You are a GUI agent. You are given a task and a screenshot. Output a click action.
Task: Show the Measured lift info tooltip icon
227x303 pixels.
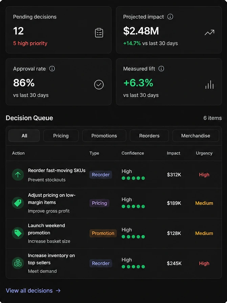click(x=161, y=68)
